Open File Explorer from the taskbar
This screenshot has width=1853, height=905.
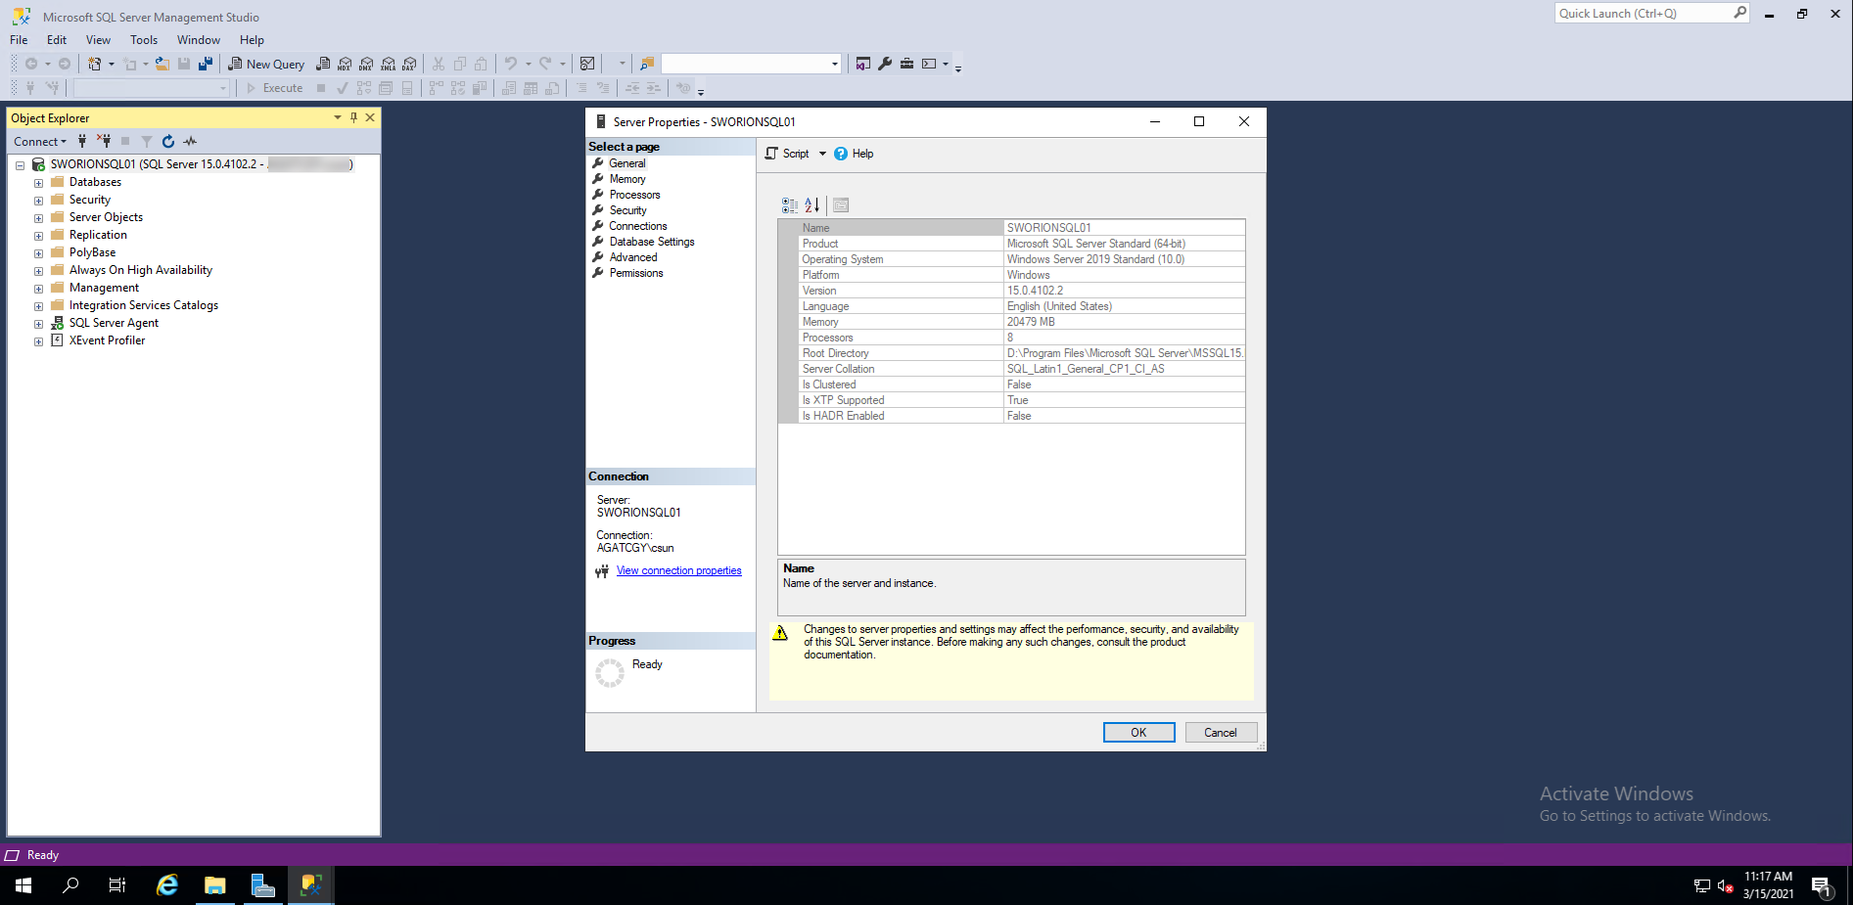tap(215, 885)
